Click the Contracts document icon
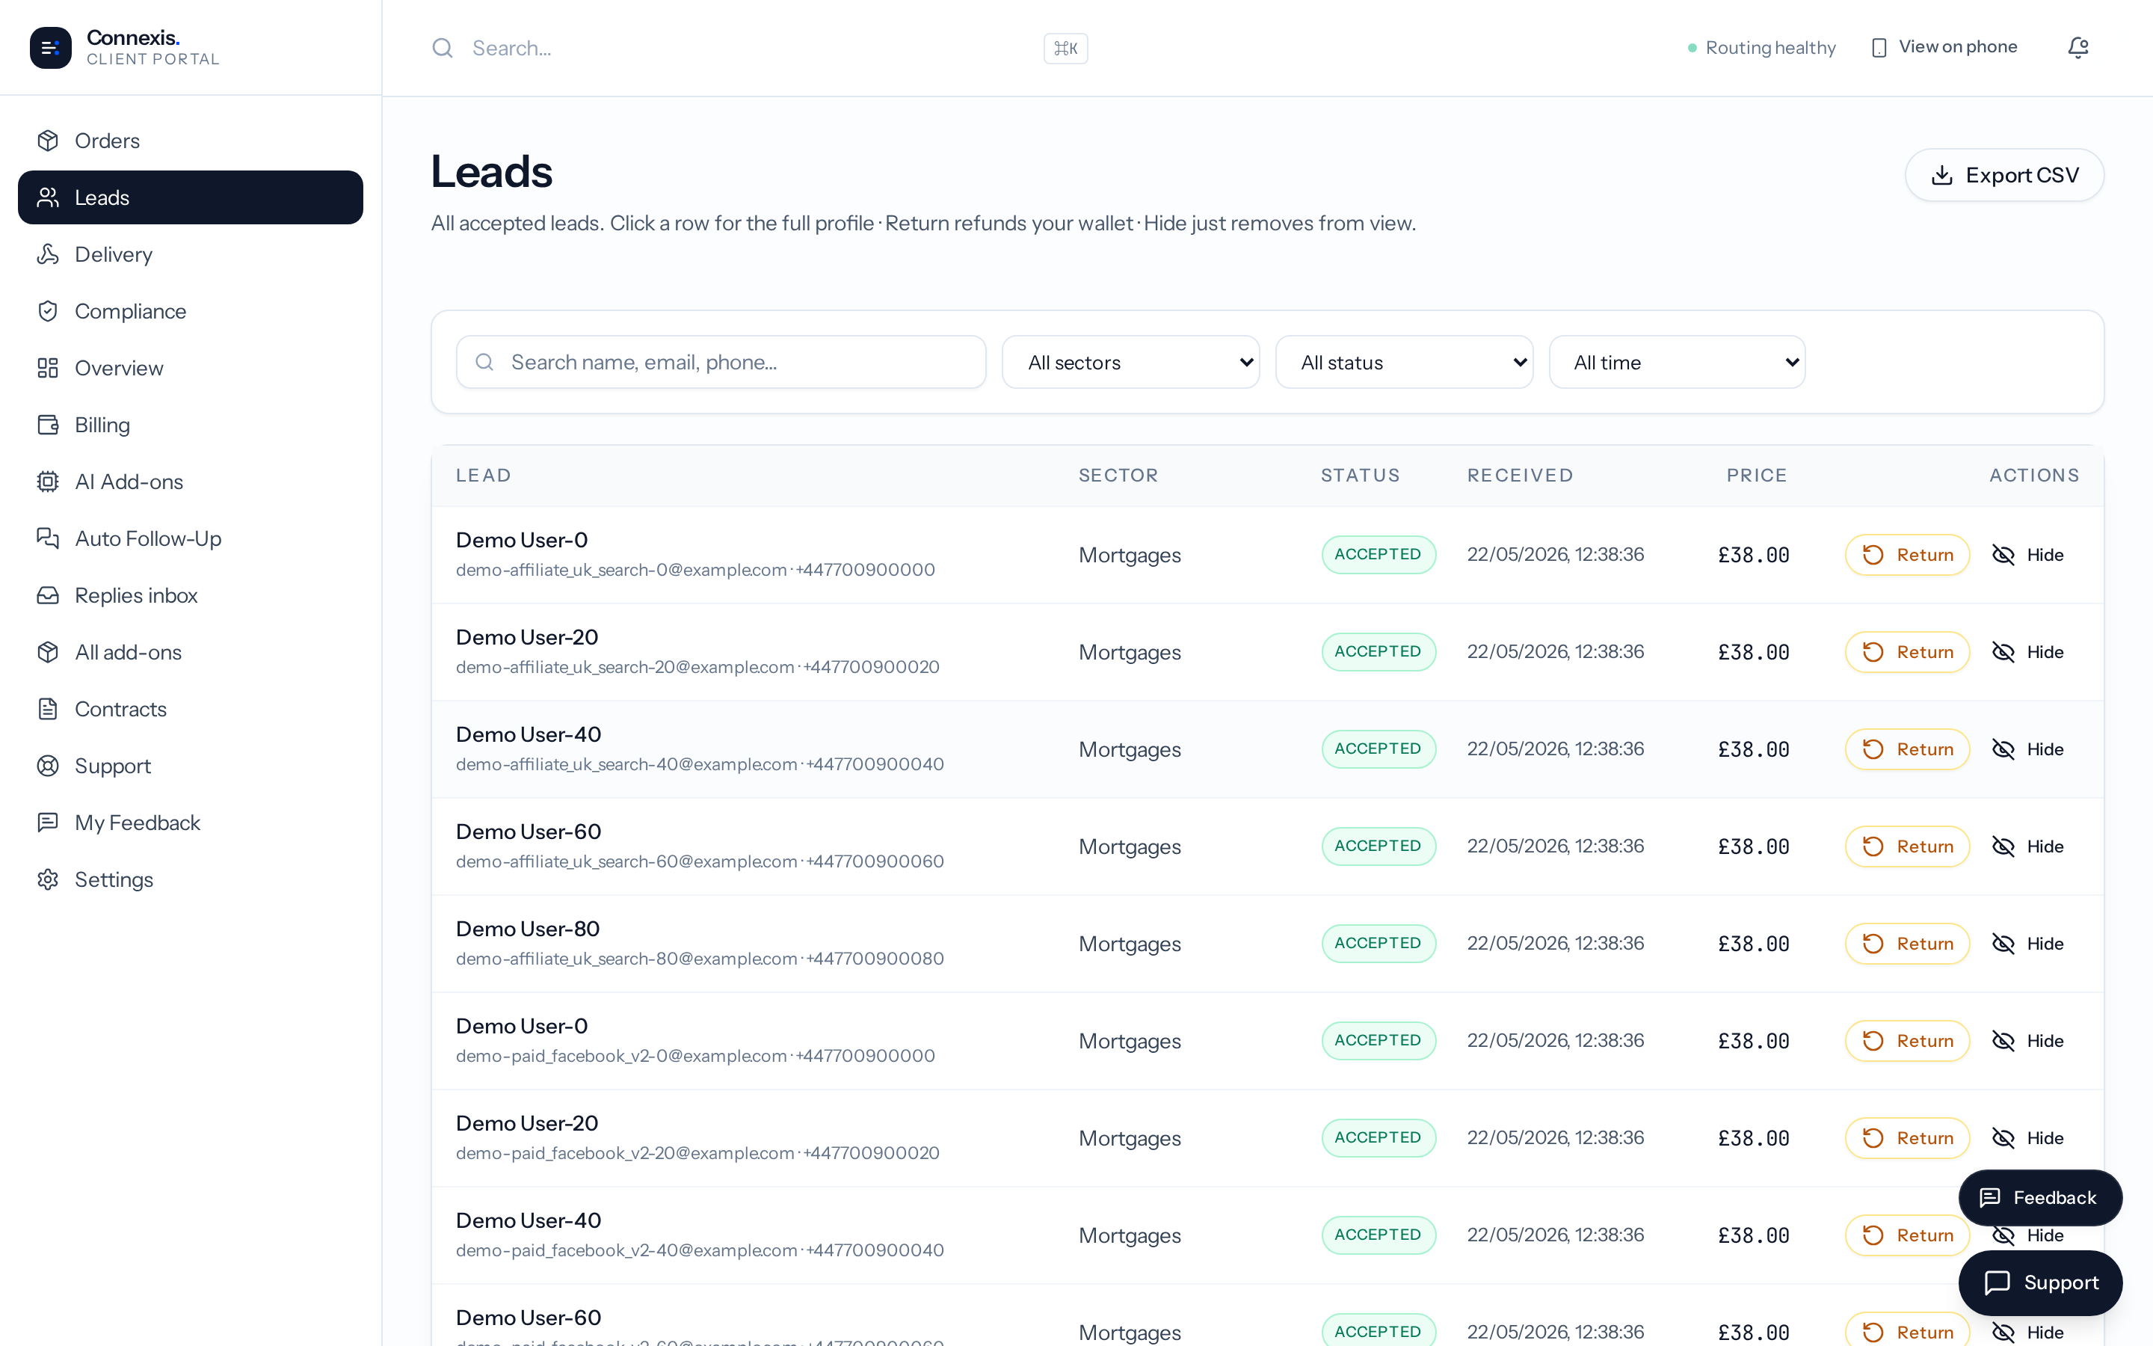Viewport: 2153px width, 1346px height. pos(48,710)
